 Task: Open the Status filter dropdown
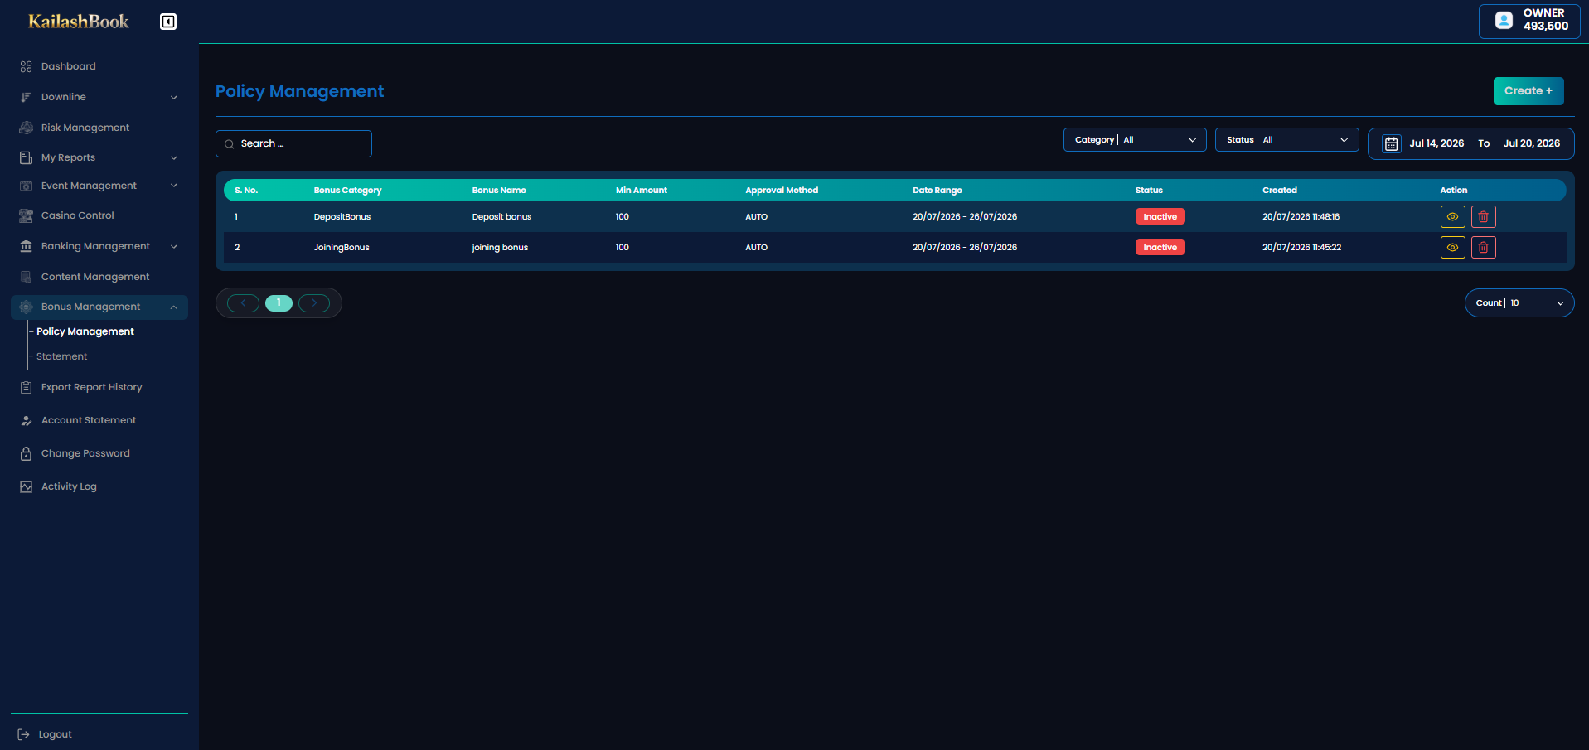(1286, 140)
